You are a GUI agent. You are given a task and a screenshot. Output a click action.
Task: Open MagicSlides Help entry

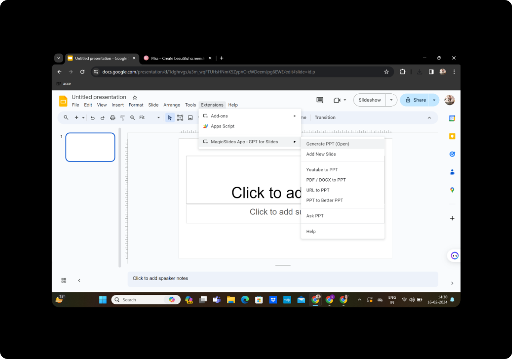(x=342, y=232)
